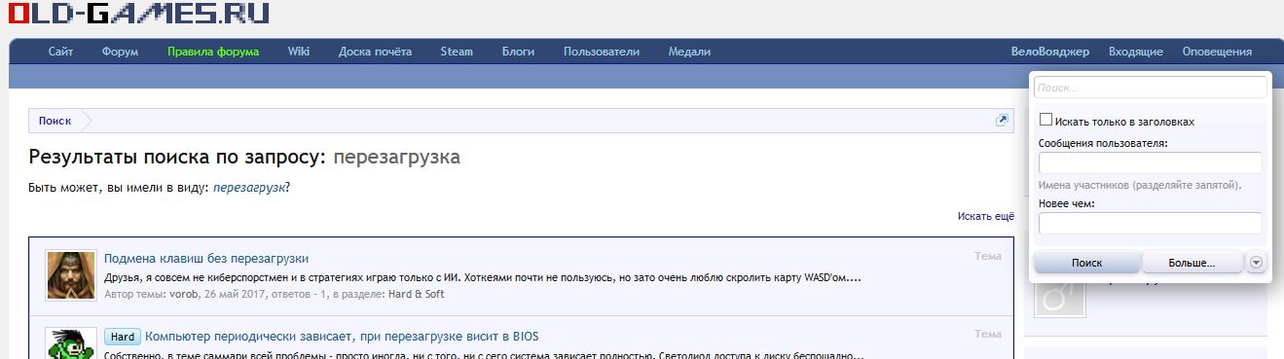Screen dimensions: 1284x359
Task: Open the ВелоВояджер user account menu
Action: coord(1050,52)
